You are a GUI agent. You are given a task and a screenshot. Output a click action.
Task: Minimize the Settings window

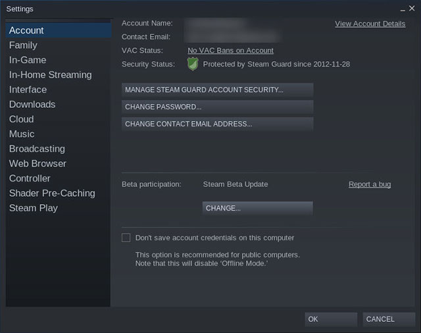(x=403, y=10)
